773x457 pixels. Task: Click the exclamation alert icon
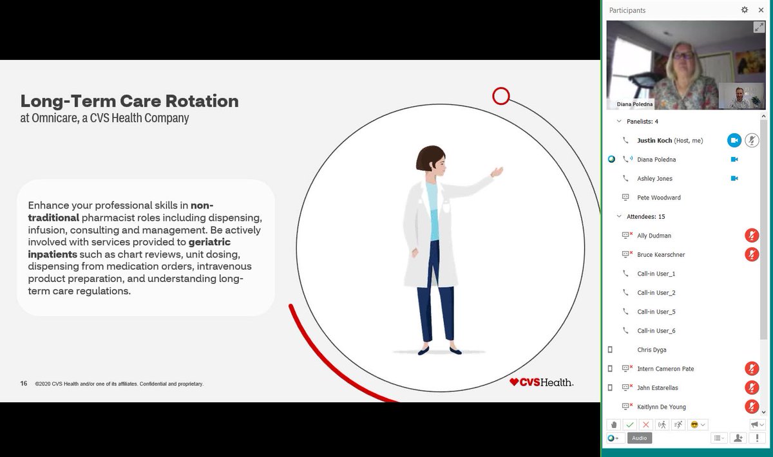point(757,438)
